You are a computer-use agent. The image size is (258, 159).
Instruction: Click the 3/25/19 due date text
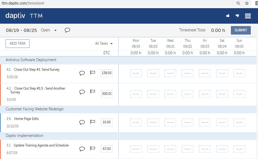12,77
